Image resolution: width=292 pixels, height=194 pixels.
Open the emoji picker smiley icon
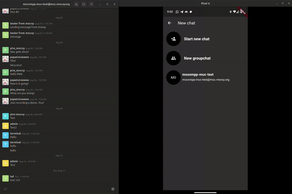113,189
